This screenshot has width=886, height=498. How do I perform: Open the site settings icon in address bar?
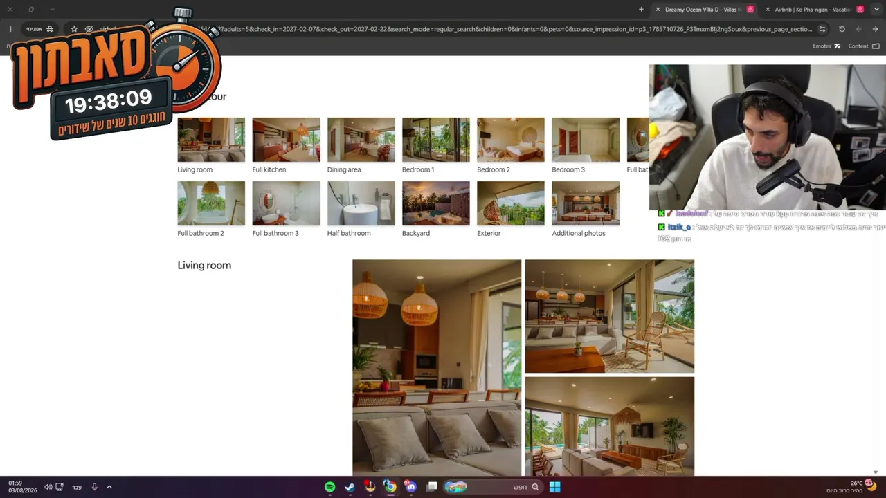tap(822, 29)
